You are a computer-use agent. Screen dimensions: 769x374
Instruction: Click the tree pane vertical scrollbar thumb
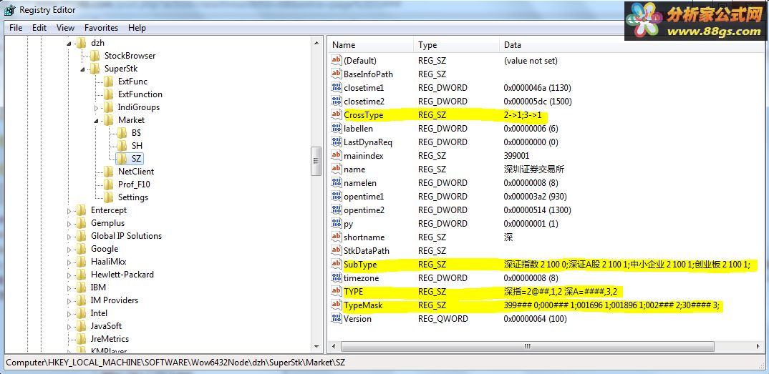point(316,161)
